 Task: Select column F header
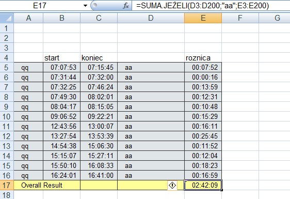(x=240, y=18)
